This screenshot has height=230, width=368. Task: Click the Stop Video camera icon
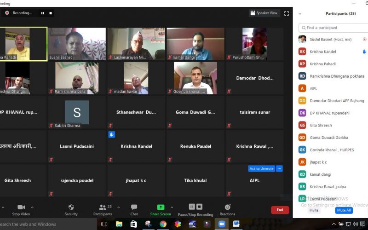(21, 207)
